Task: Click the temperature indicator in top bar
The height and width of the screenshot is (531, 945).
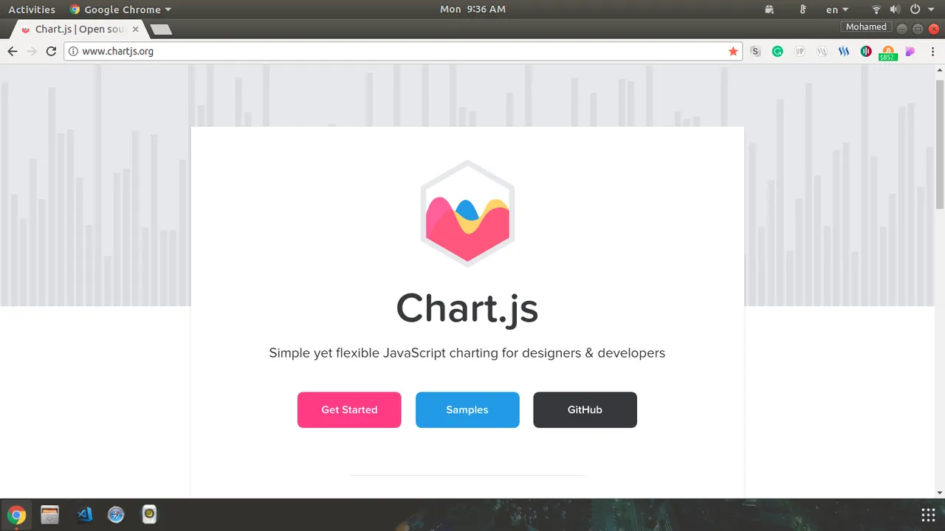Action: point(803,10)
